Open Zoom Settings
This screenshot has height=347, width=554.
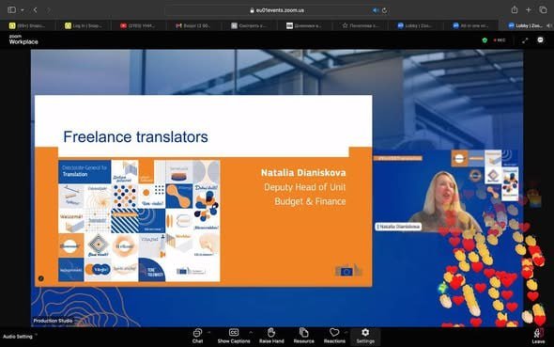point(365,336)
